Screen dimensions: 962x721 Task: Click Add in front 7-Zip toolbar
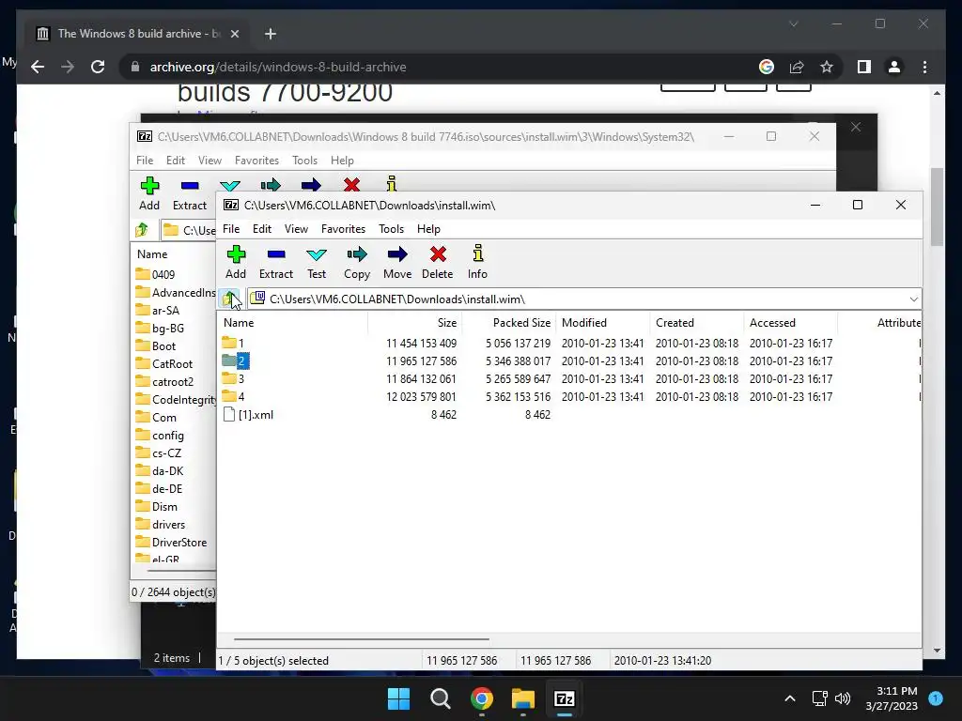click(236, 263)
